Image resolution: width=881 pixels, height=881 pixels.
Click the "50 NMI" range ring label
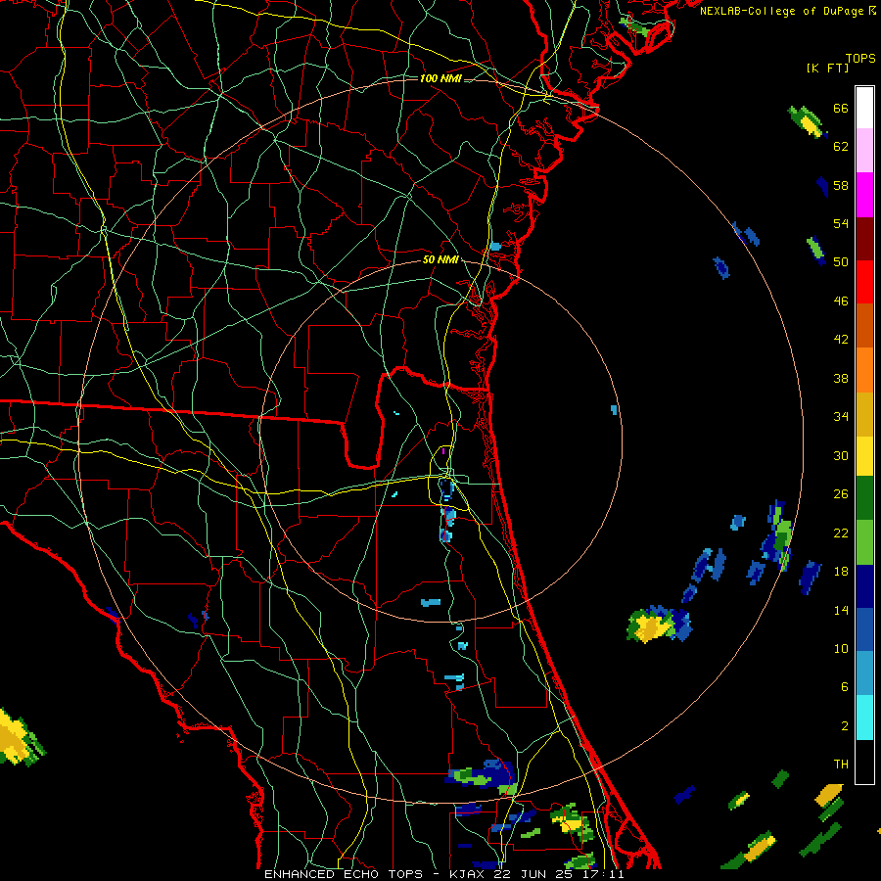[440, 259]
